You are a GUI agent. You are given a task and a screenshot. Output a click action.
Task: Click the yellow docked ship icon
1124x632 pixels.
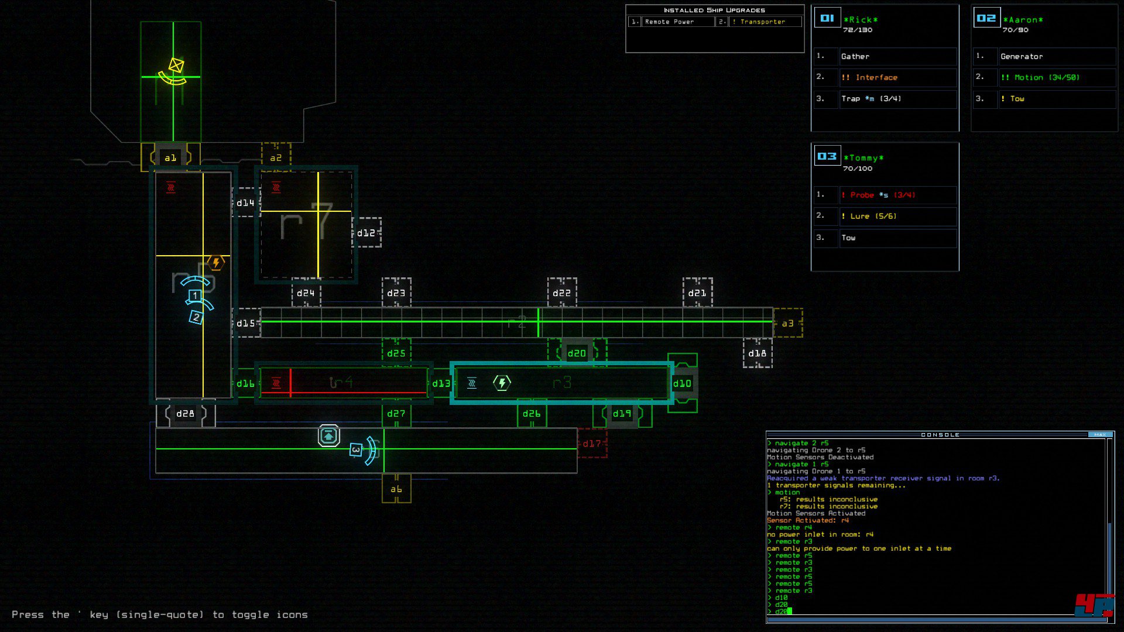(x=175, y=66)
